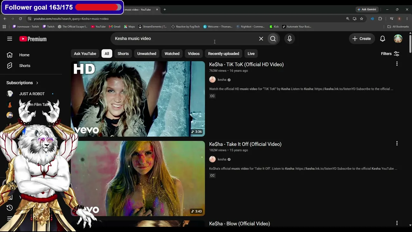Screen dimensions: 412x232
Task: Select the All filter chip
Action: (107, 54)
